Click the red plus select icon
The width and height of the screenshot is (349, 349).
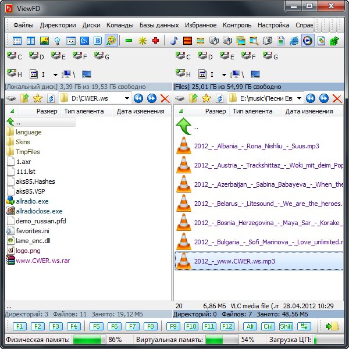tap(155, 41)
